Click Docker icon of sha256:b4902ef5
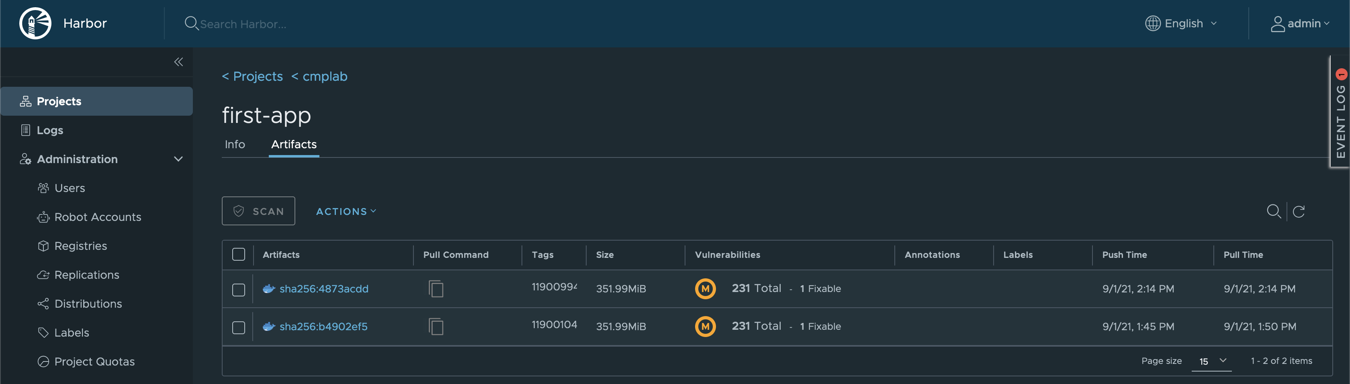The image size is (1350, 384). (269, 327)
